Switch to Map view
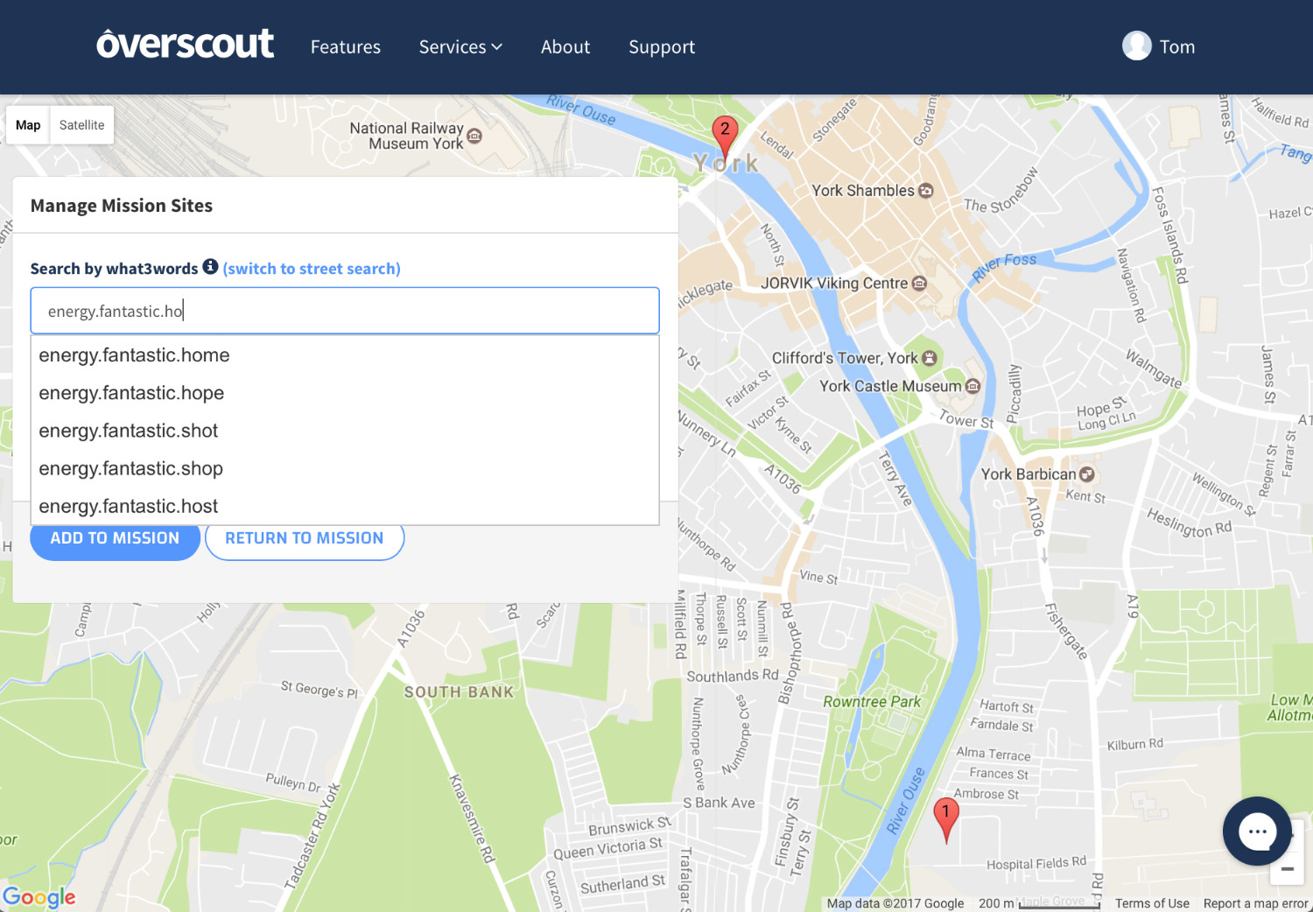 point(28,125)
